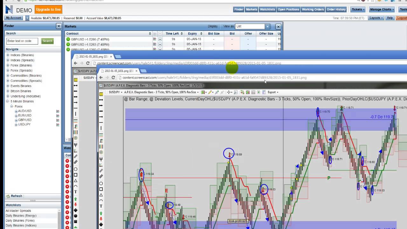
Task: Open chart for GBP/USD >1.5263 contract
Action: pyautogui.click(x=155, y=44)
